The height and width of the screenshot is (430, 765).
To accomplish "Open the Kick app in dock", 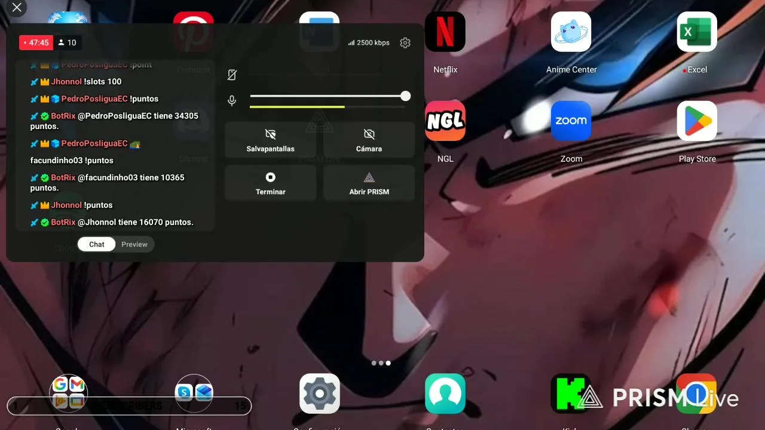I will coord(571,394).
